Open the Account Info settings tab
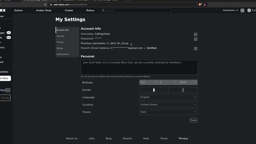256x144 pixels. [67, 30]
